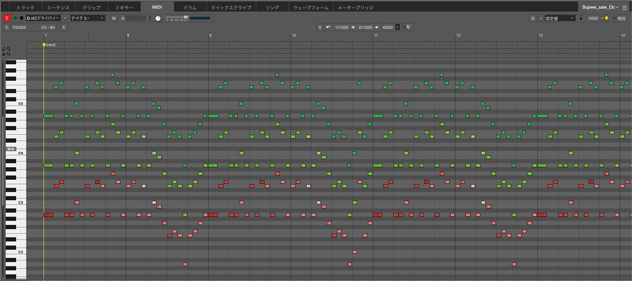Open the 固定値 grid mode dropdown
The width and height of the screenshot is (632, 281).
[559, 18]
